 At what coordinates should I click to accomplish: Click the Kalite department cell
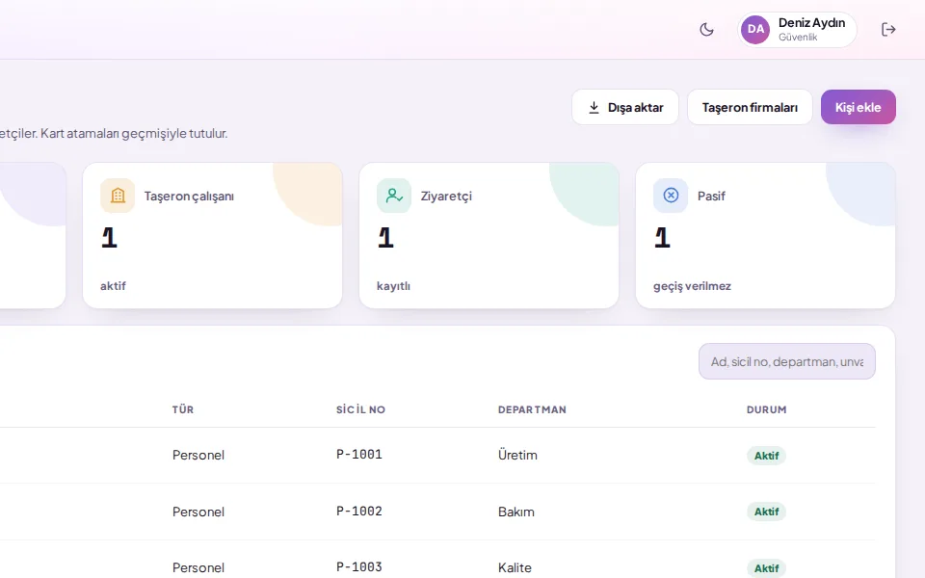[x=515, y=567]
